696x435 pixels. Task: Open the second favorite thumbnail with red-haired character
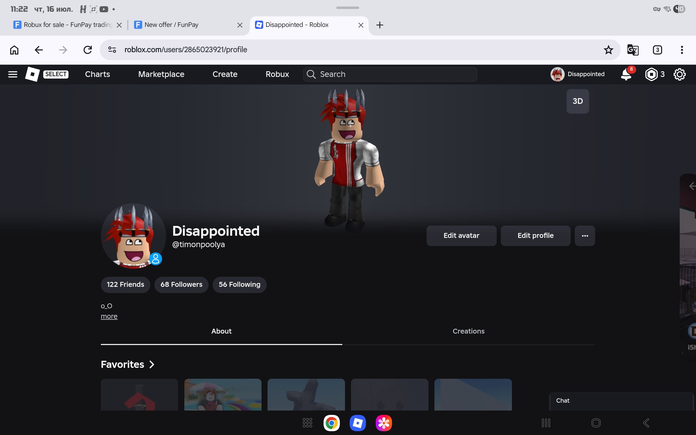(x=223, y=394)
